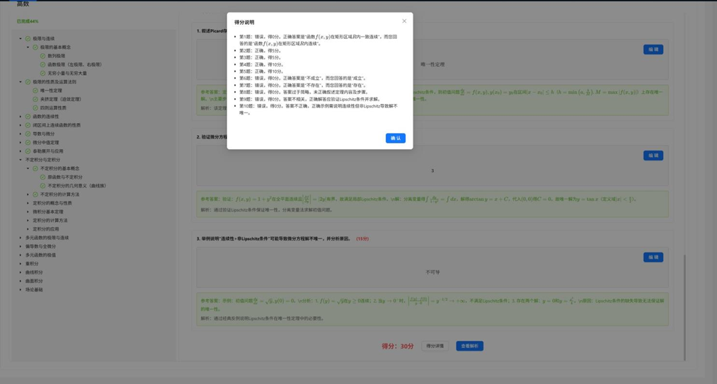Open the 曲线积分 chapter
This screenshot has height=384, width=717.
(x=34, y=272)
